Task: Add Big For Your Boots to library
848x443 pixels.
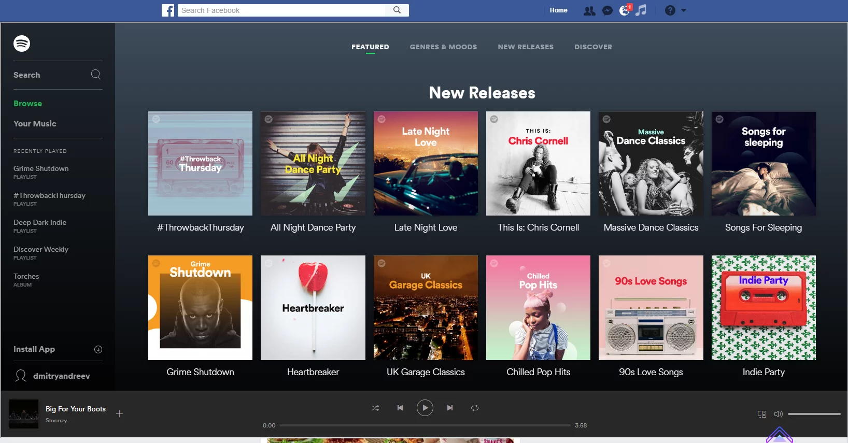Action: tap(119, 413)
